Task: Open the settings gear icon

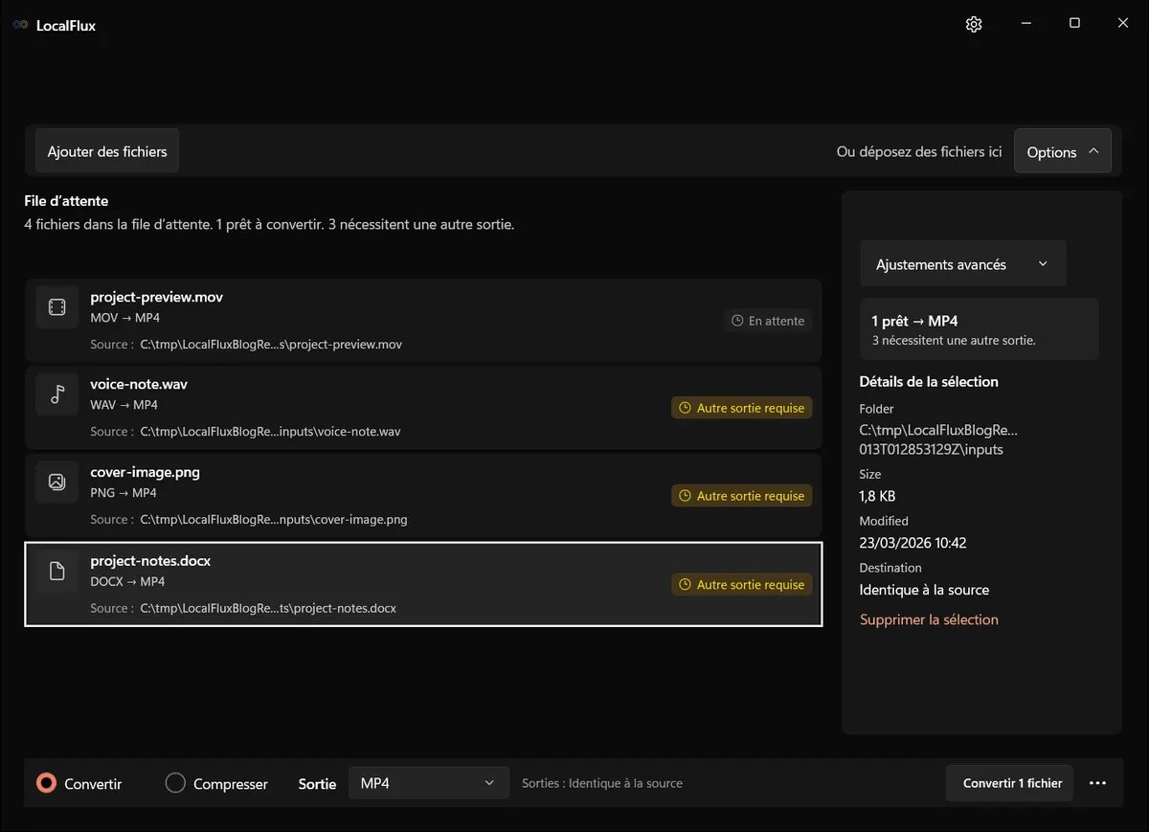Action: click(x=974, y=25)
